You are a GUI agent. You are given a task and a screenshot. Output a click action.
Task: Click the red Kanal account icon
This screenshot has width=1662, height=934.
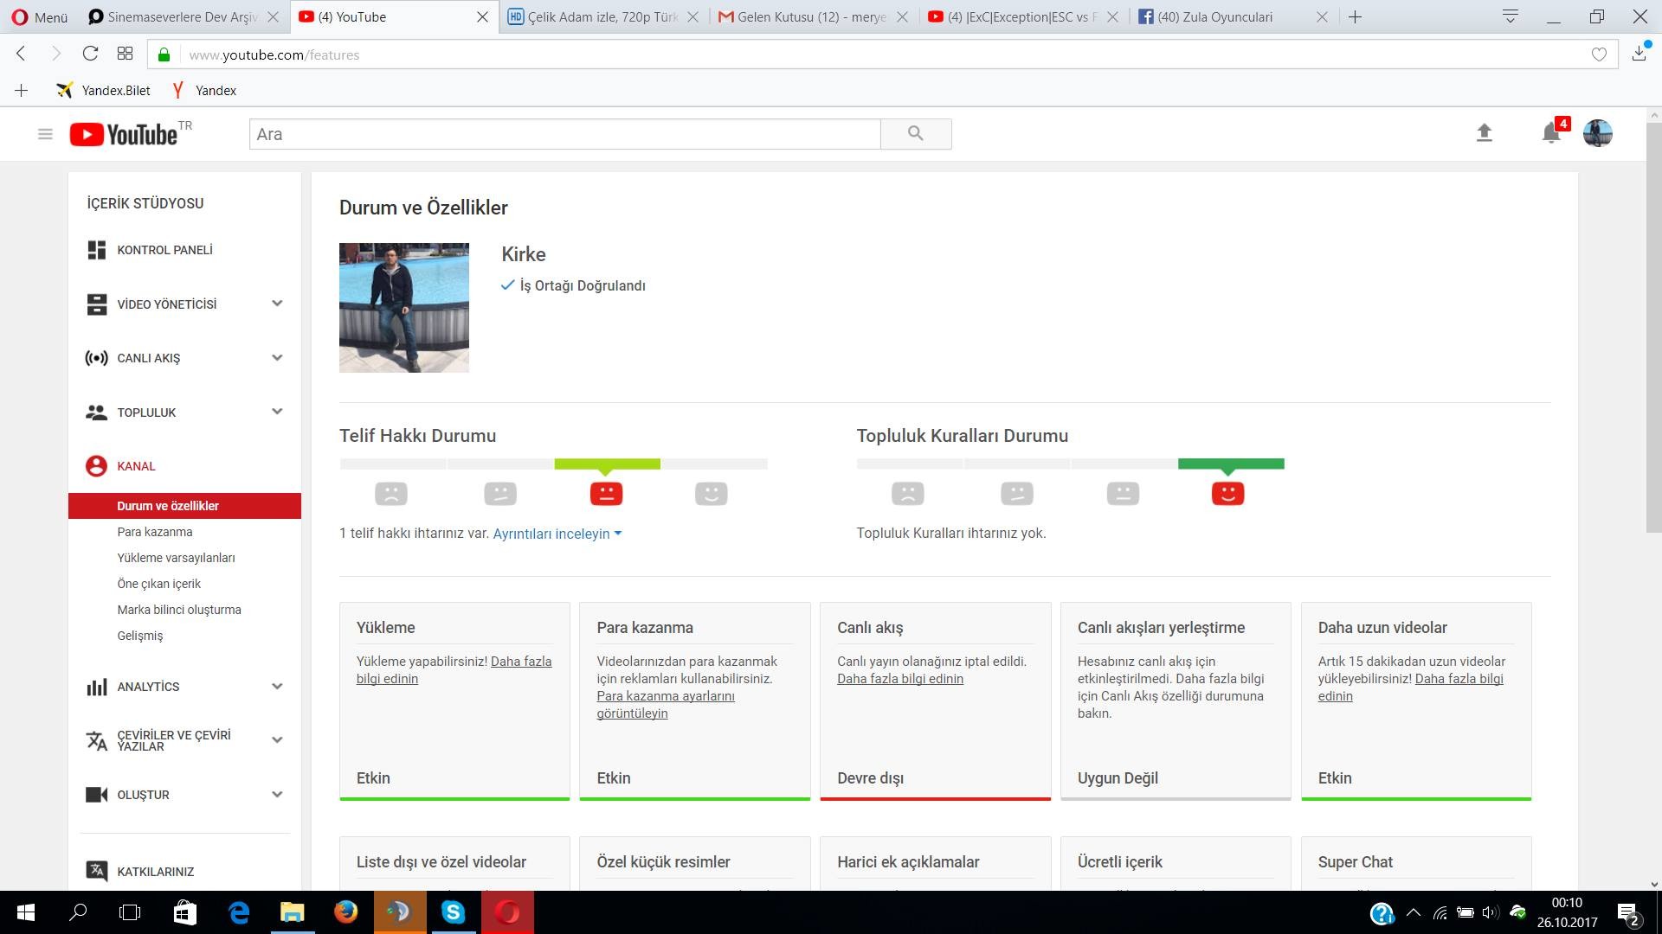96,466
